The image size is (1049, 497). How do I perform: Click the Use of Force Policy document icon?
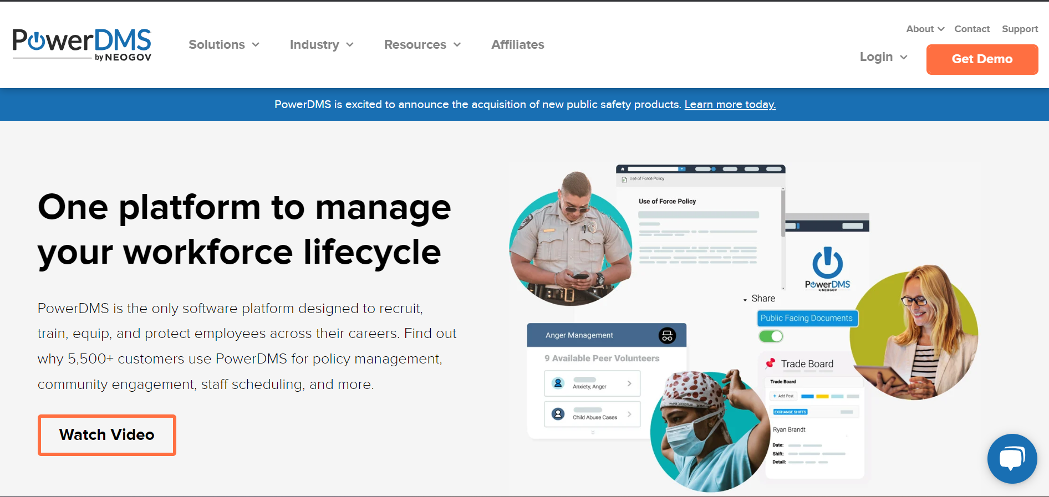pos(624,179)
